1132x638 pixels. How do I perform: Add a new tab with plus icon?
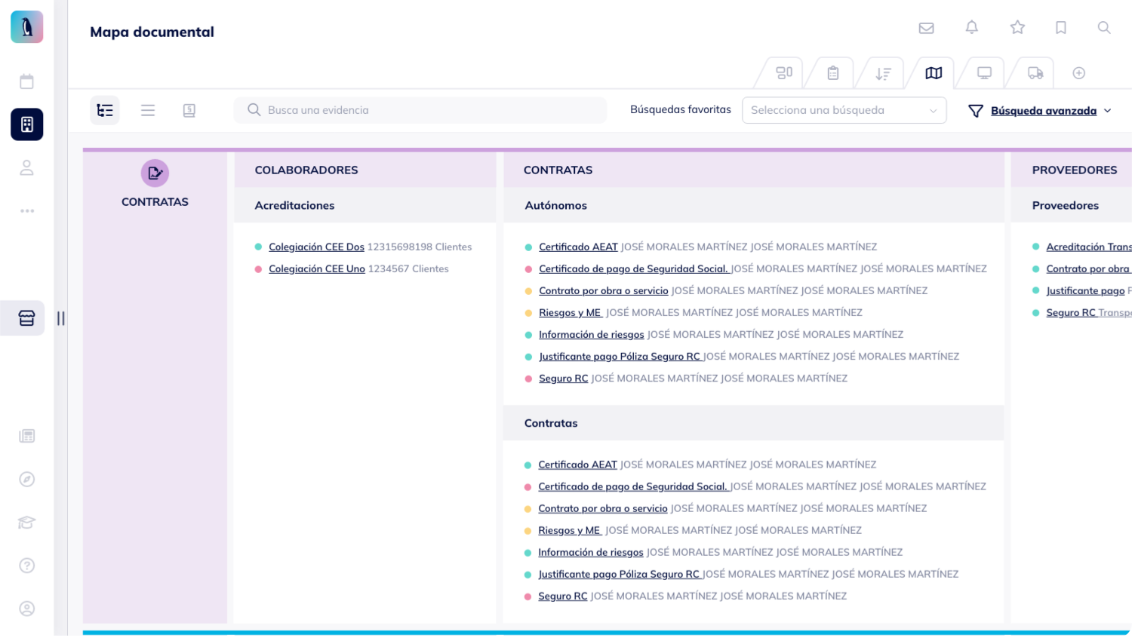tap(1079, 73)
